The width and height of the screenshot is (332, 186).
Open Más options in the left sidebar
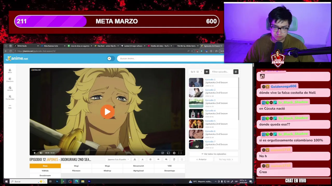tap(10, 106)
